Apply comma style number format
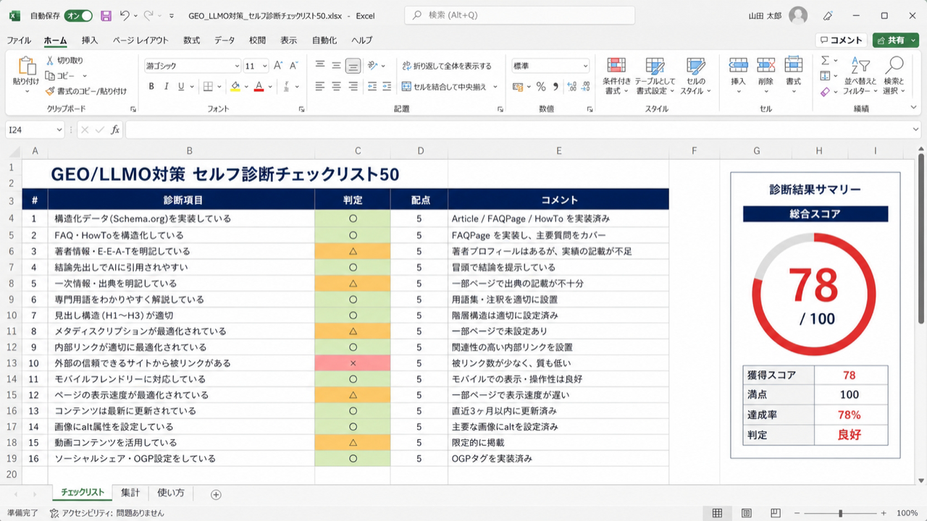Screen dimensions: 927x521 pos(556,87)
